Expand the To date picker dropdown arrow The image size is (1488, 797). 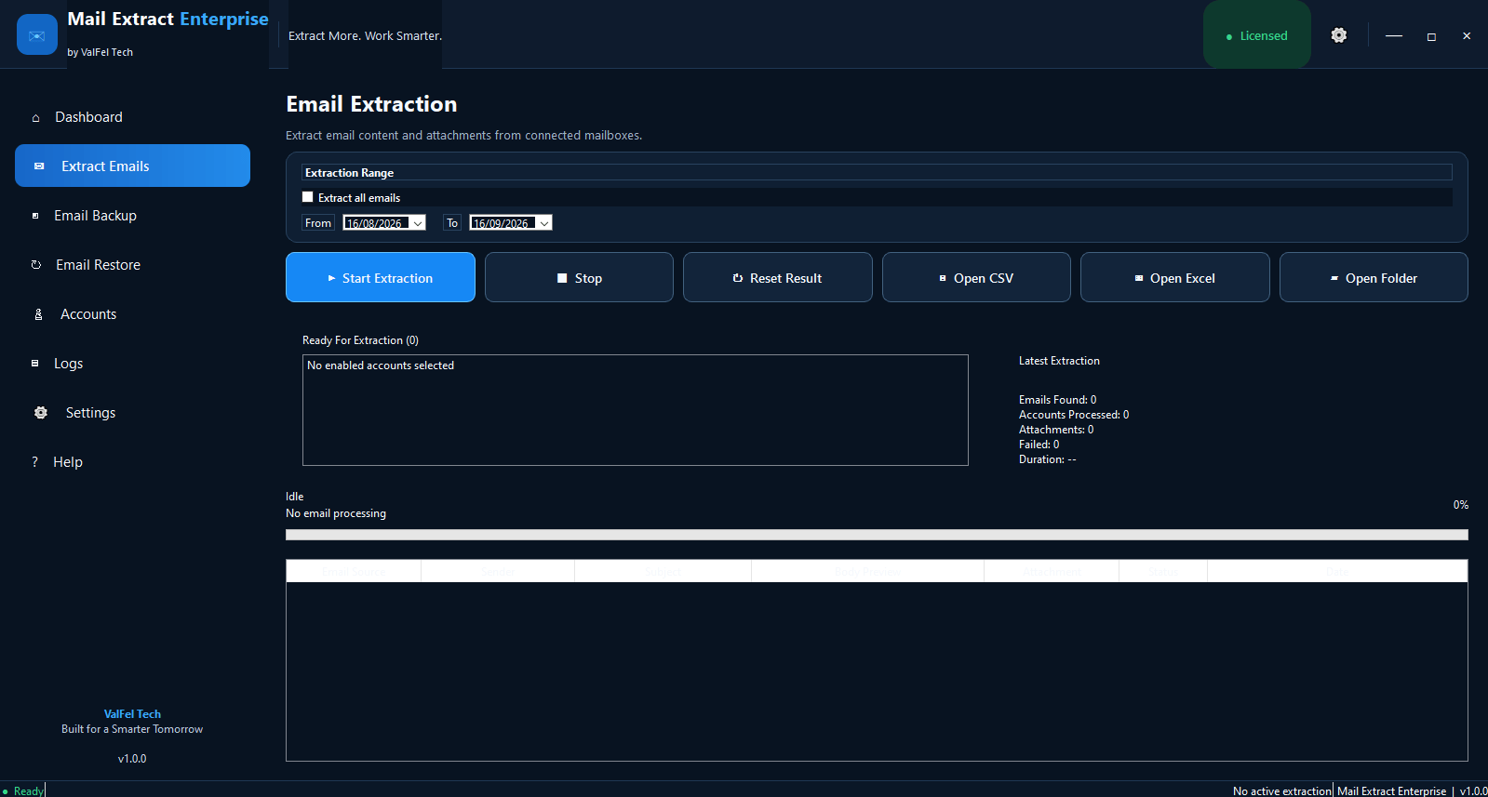coord(544,223)
